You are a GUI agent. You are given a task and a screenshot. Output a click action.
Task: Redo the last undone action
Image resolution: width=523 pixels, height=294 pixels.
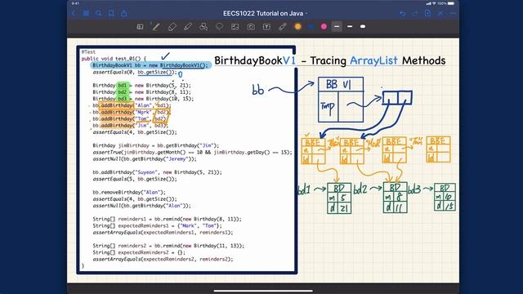click(x=415, y=13)
